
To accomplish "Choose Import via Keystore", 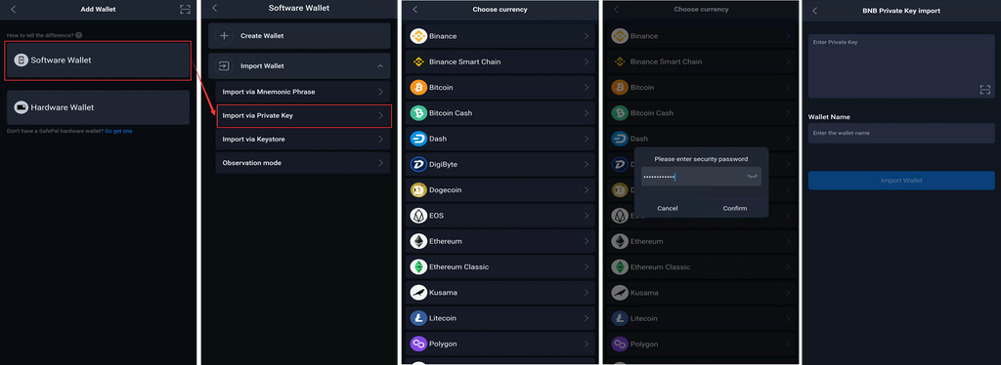I will [303, 139].
